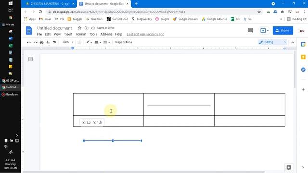Screen dimensions: 308x173
Task: Open the Format menu
Action: click(81, 34)
